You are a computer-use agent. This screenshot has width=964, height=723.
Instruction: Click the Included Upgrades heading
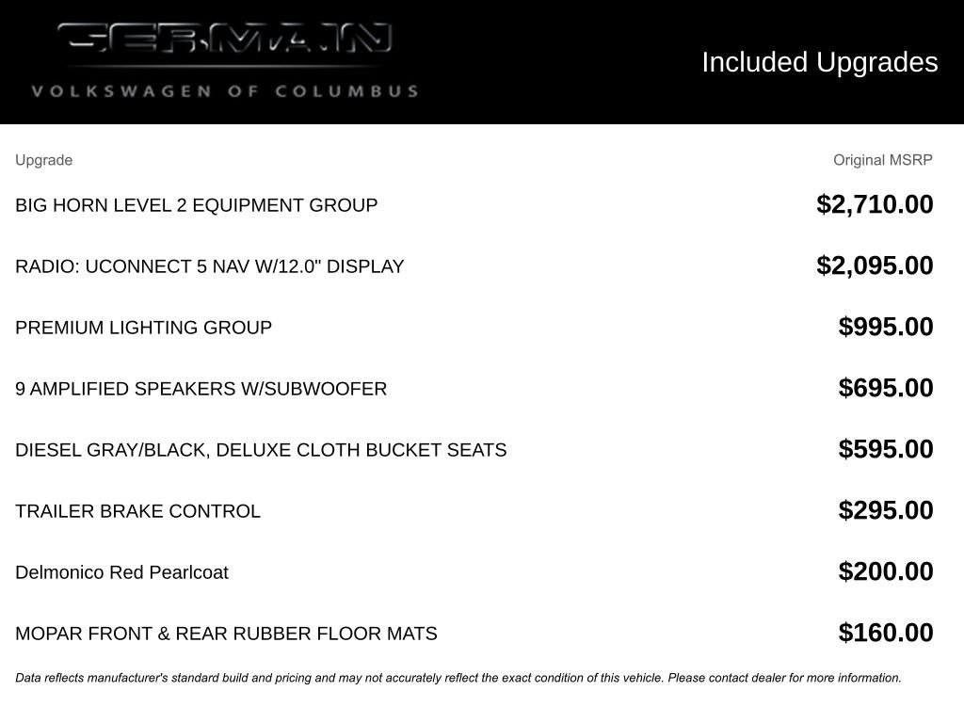point(820,62)
